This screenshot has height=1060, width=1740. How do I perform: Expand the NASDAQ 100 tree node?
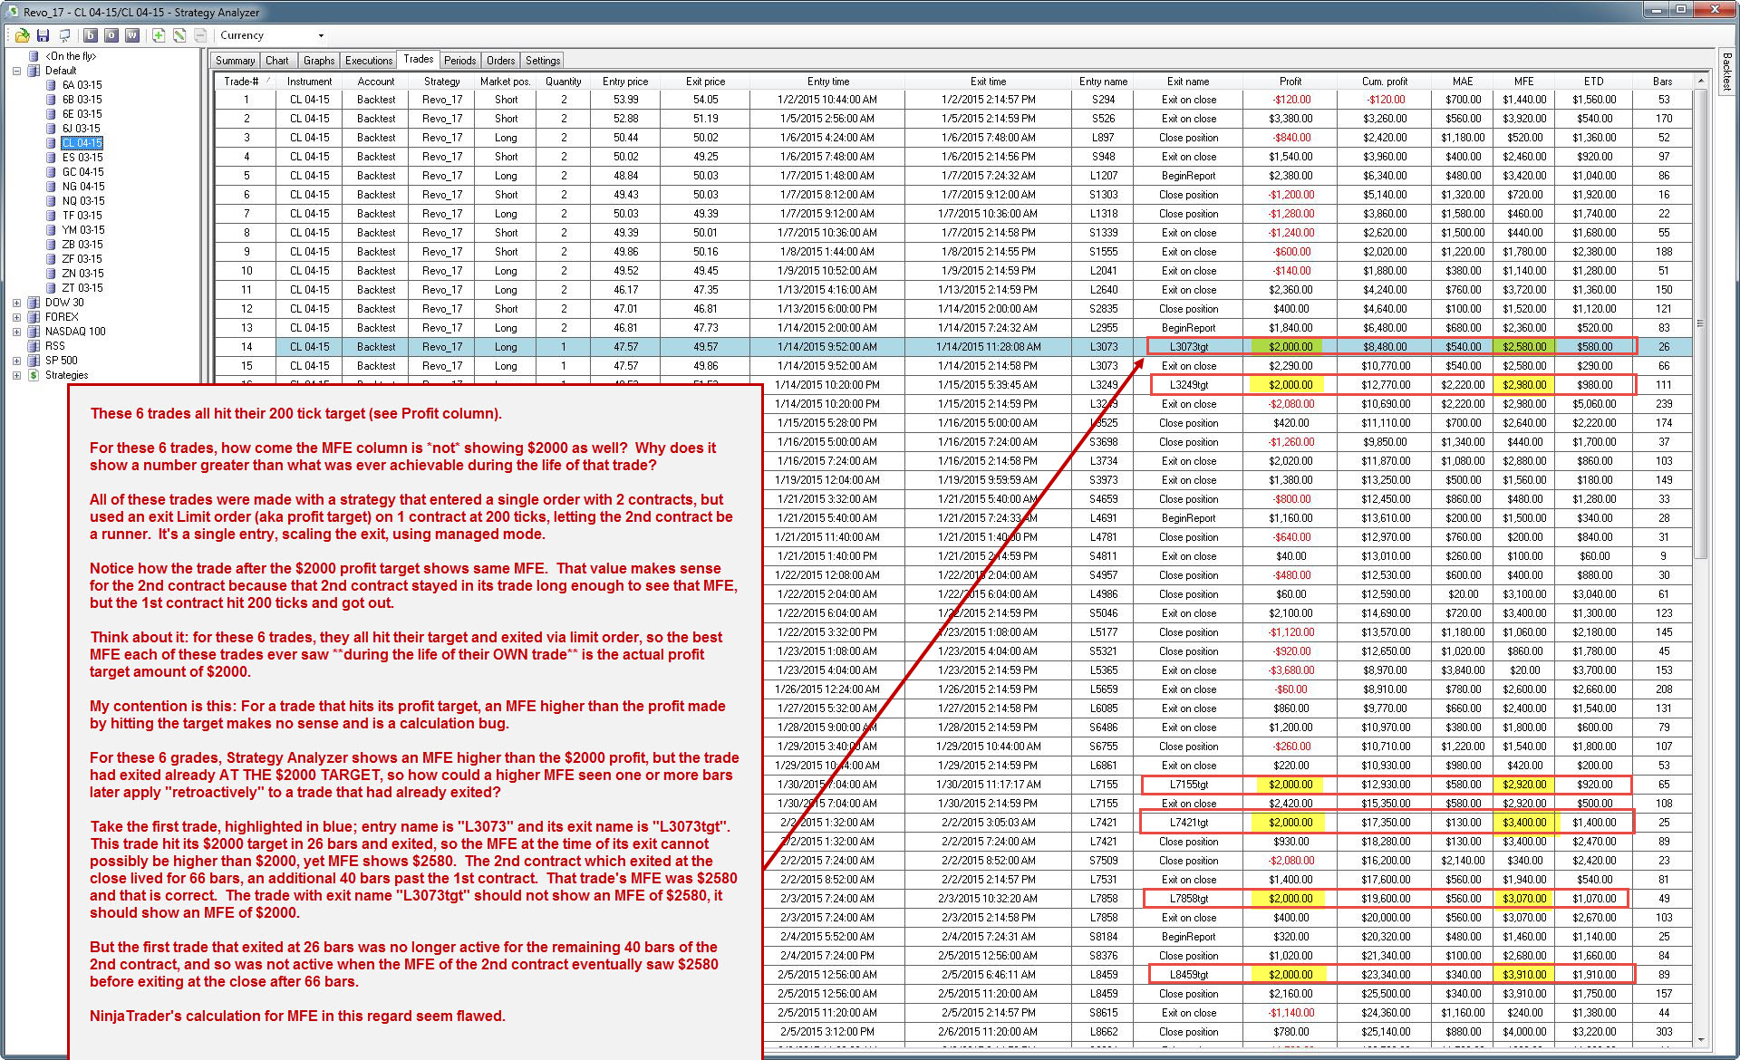16,332
